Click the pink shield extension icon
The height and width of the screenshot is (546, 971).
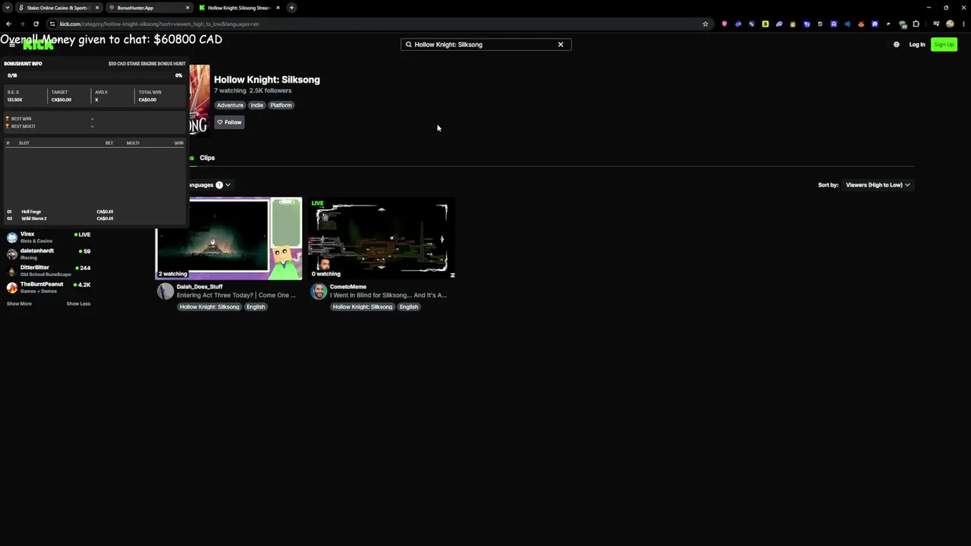pos(724,24)
